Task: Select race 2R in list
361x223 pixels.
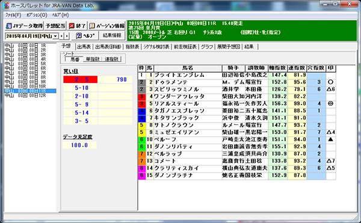Action: point(30,50)
